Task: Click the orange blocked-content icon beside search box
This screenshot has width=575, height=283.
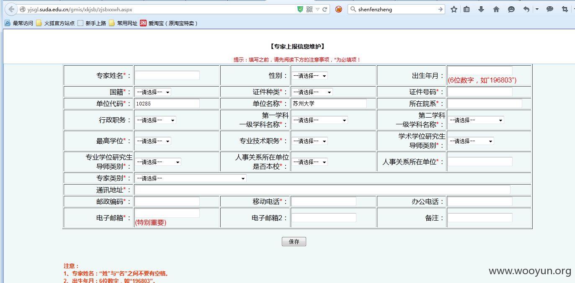Action: (x=338, y=9)
